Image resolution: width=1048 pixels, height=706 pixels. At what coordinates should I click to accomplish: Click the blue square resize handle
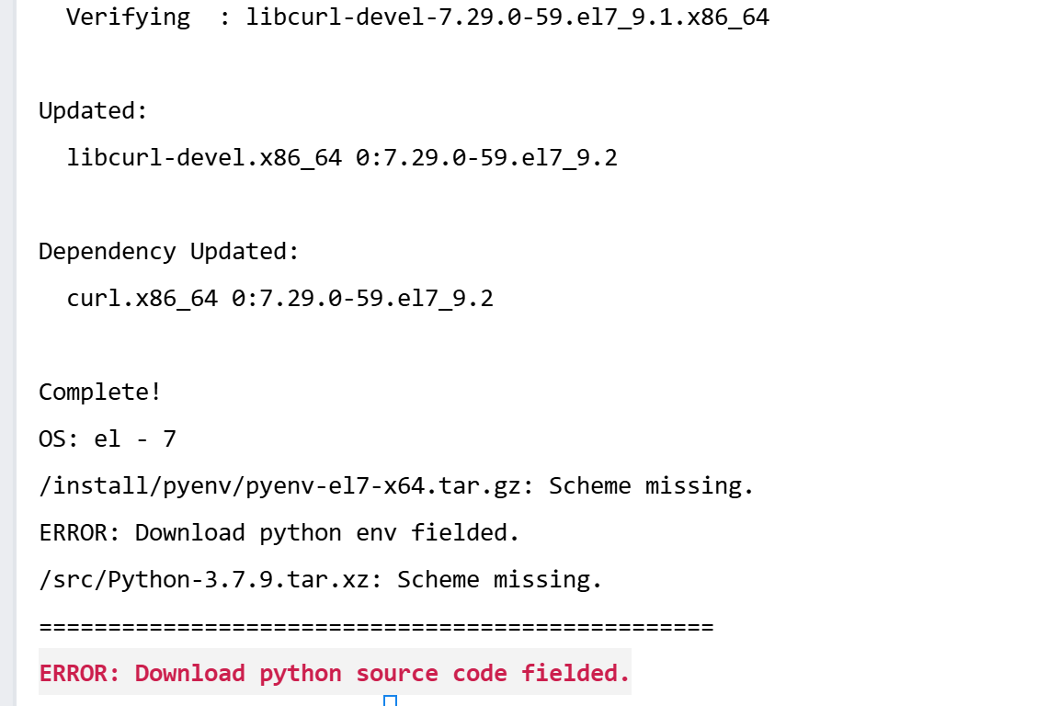(391, 700)
